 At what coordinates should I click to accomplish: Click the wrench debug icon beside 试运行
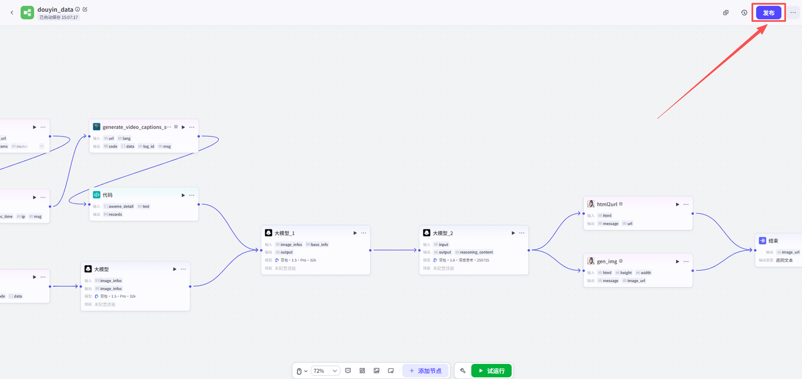tap(462, 371)
